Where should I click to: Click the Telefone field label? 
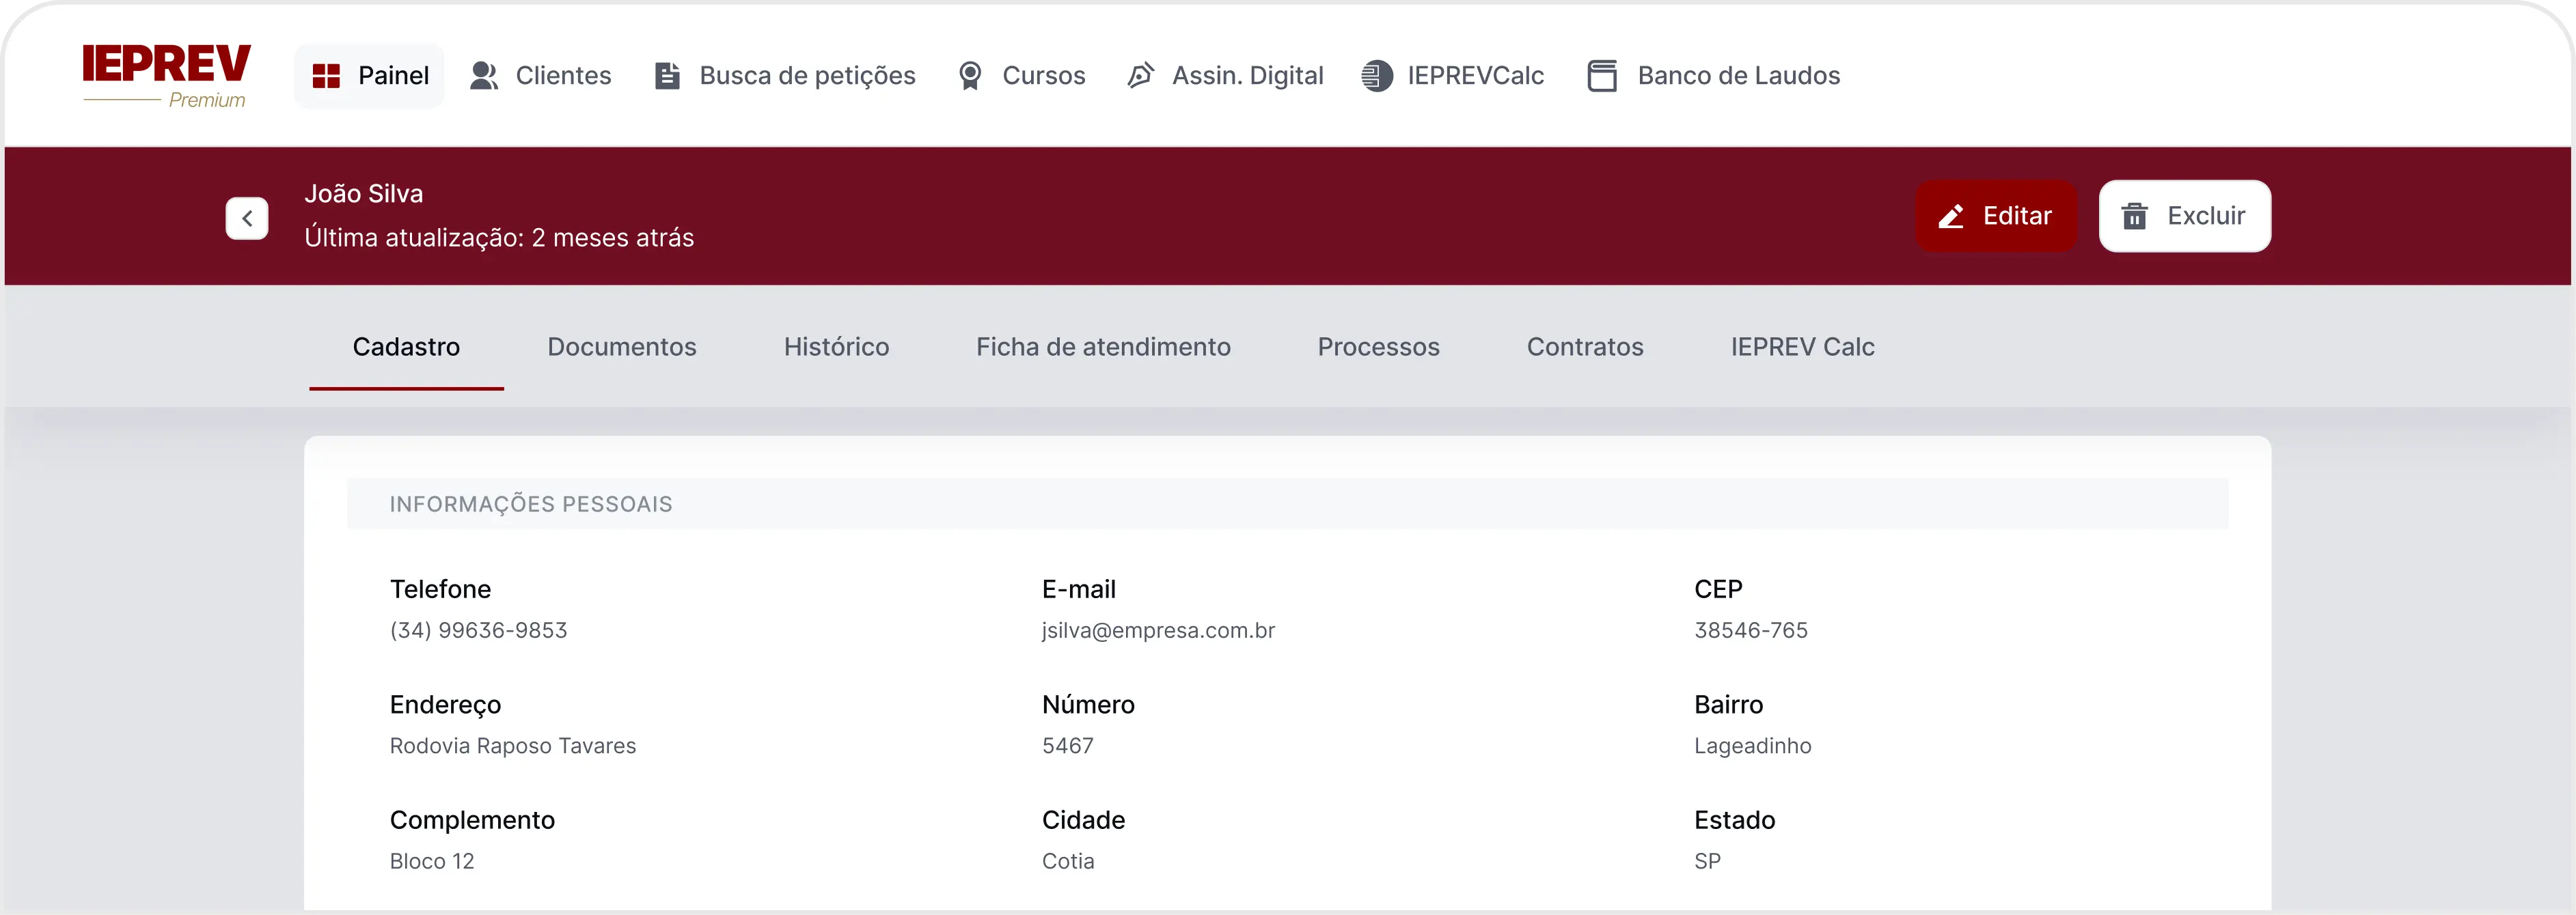pyautogui.click(x=440, y=589)
